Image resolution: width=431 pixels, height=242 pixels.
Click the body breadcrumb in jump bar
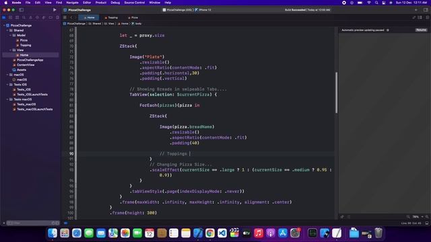(x=136, y=24)
